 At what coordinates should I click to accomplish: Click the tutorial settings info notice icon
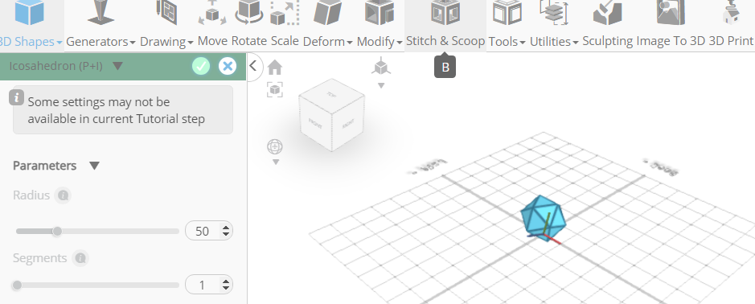[16, 97]
